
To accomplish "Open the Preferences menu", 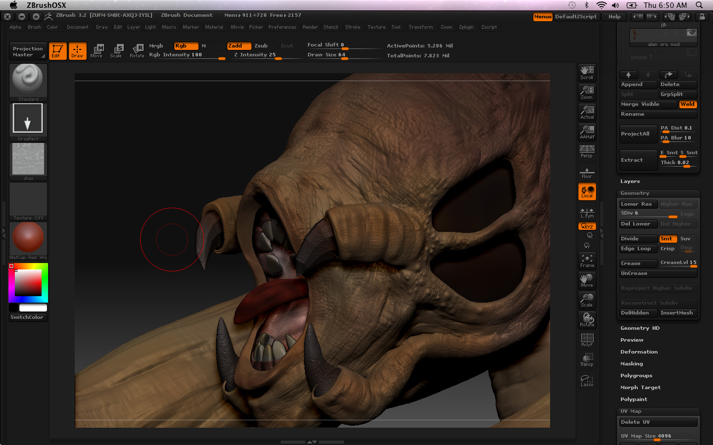I will [282, 27].
